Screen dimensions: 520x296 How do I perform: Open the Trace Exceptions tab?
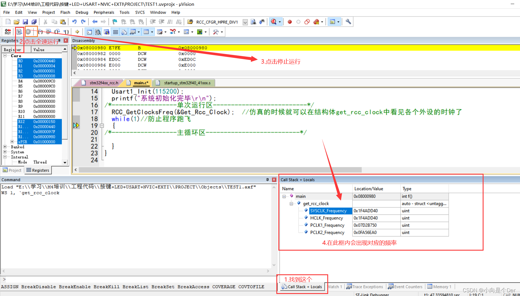(365, 286)
